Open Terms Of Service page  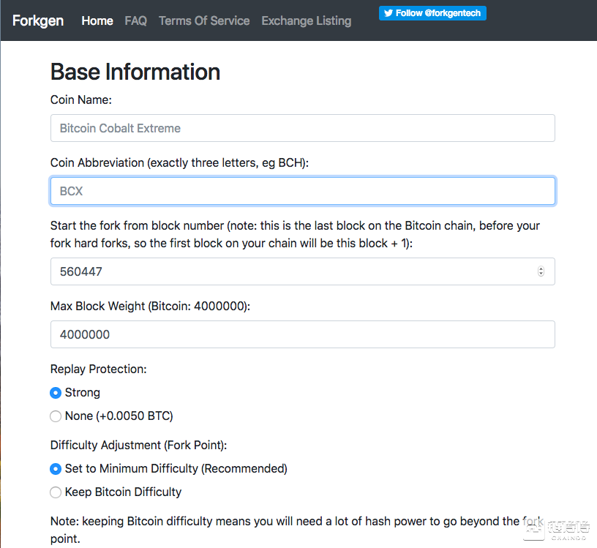point(204,20)
